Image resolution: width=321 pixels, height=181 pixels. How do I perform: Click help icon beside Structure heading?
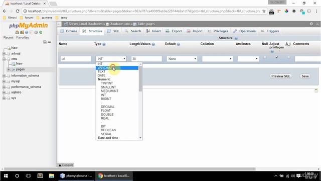click(x=236, y=38)
